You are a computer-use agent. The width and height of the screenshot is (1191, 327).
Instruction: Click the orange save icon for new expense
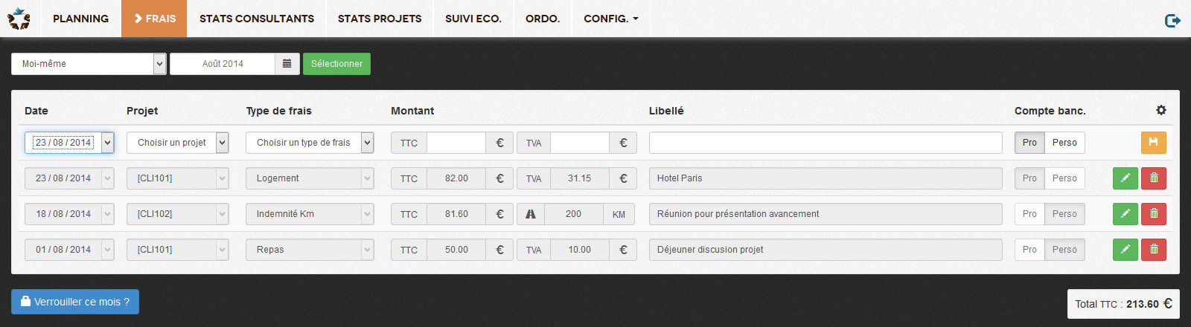[1153, 143]
